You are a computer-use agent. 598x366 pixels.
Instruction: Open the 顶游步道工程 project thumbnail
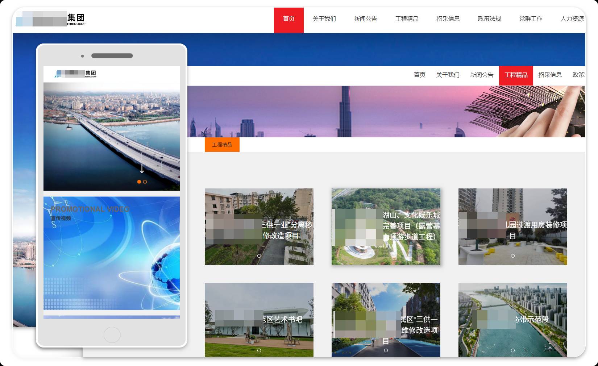(x=386, y=227)
